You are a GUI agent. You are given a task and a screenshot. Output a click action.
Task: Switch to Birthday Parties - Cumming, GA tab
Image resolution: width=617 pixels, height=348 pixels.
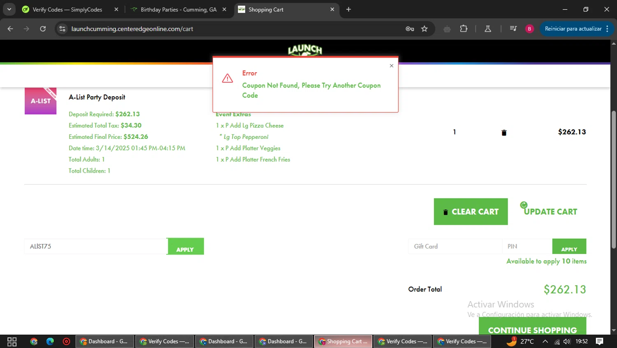click(178, 9)
